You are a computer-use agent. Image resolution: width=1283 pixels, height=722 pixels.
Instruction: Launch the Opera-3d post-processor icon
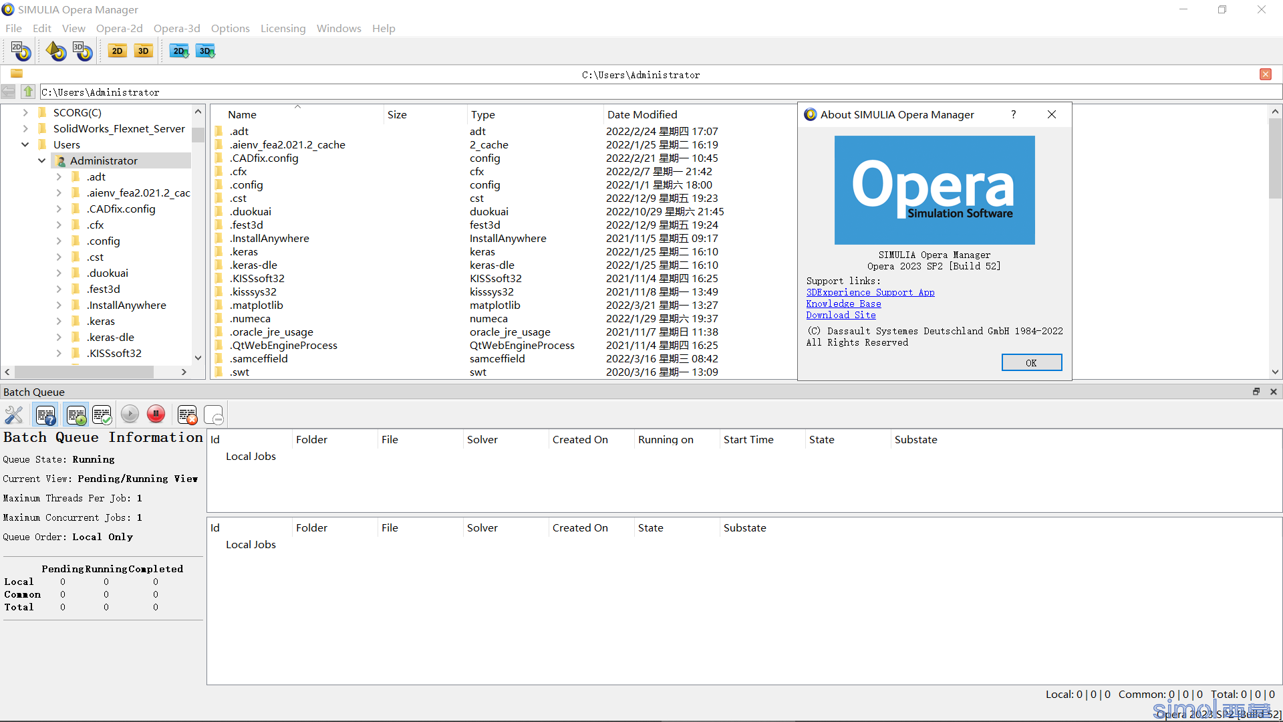pos(82,51)
